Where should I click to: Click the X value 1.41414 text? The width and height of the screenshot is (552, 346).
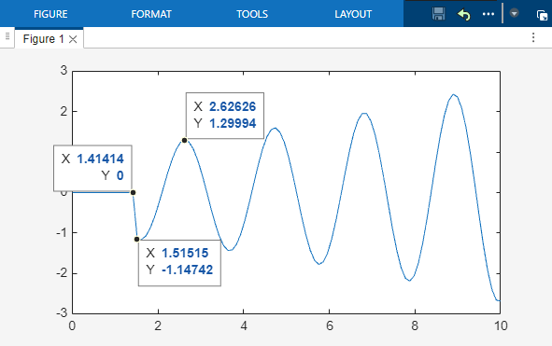tap(100, 159)
